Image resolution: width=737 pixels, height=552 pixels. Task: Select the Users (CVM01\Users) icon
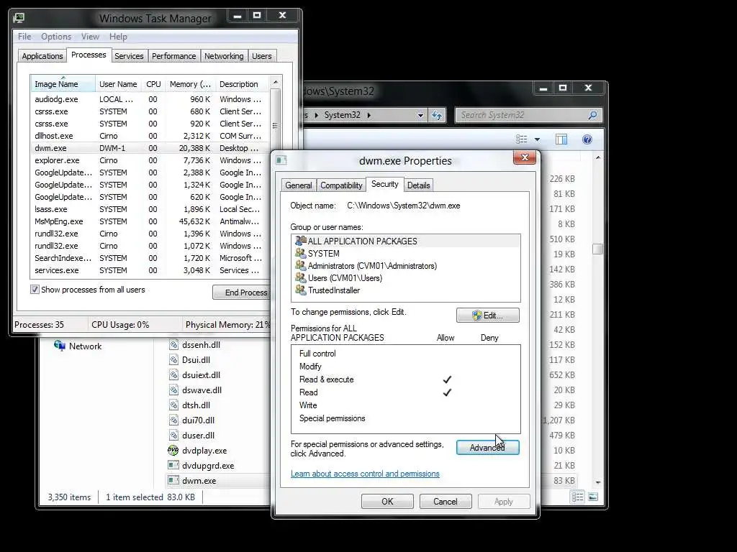pyautogui.click(x=300, y=277)
